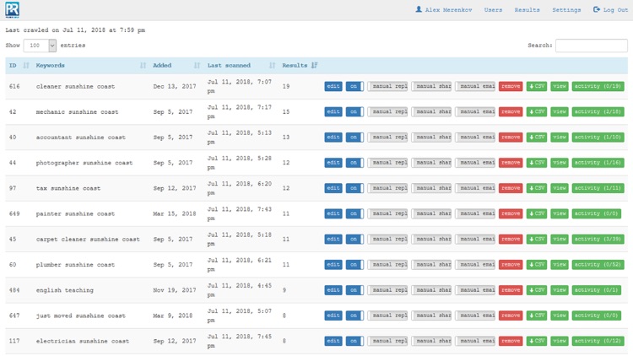The image size is (633, 356).
Task: Toggle on switch for accountant sunshine coast
Action: (354, 138)
